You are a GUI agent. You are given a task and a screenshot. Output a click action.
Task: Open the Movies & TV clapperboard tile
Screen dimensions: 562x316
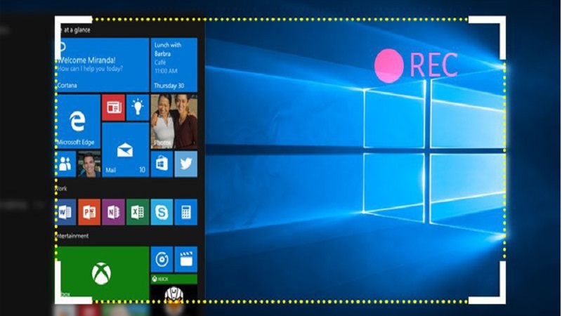[x=186, y=259]
